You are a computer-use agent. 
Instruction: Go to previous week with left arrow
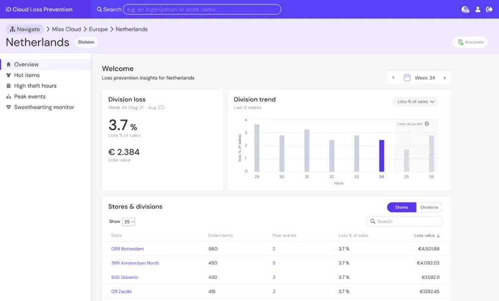[x=393, y=78]
